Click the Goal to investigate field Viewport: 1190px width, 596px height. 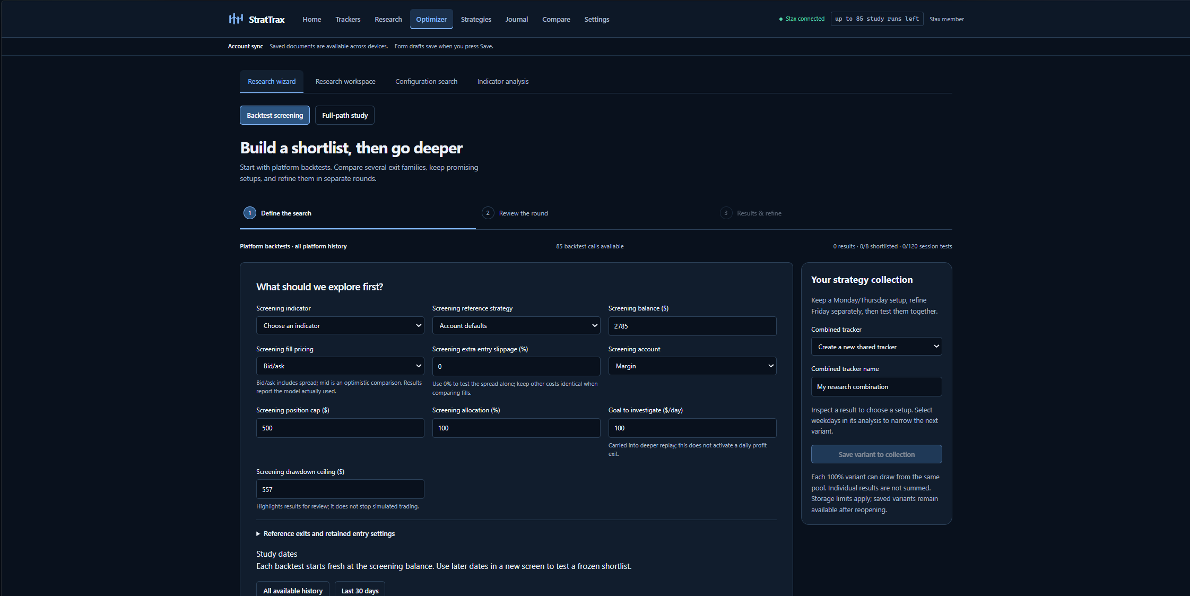click(692, 428)
